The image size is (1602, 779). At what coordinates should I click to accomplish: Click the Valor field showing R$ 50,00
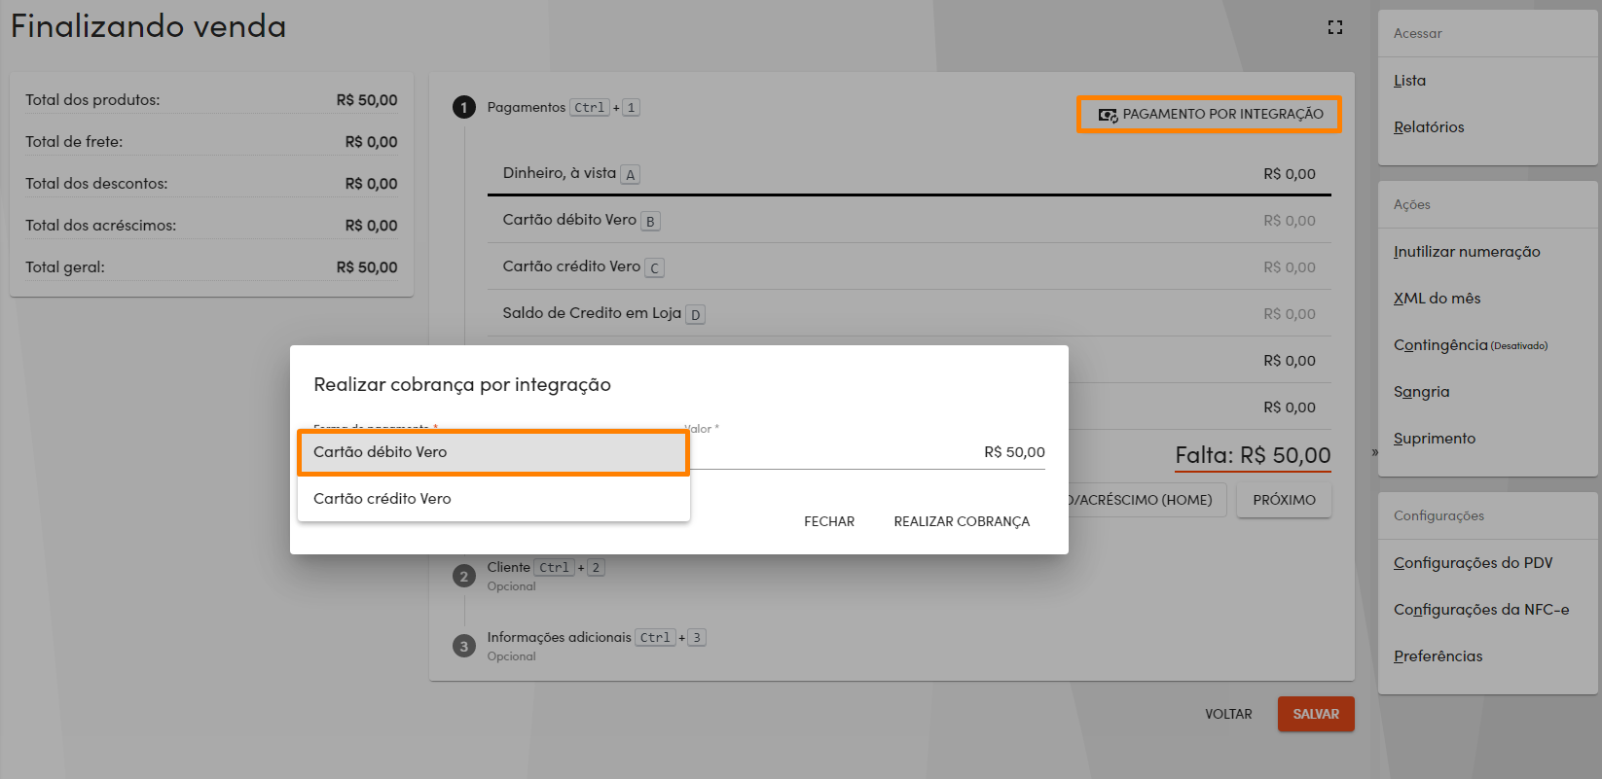pos(865,452)
